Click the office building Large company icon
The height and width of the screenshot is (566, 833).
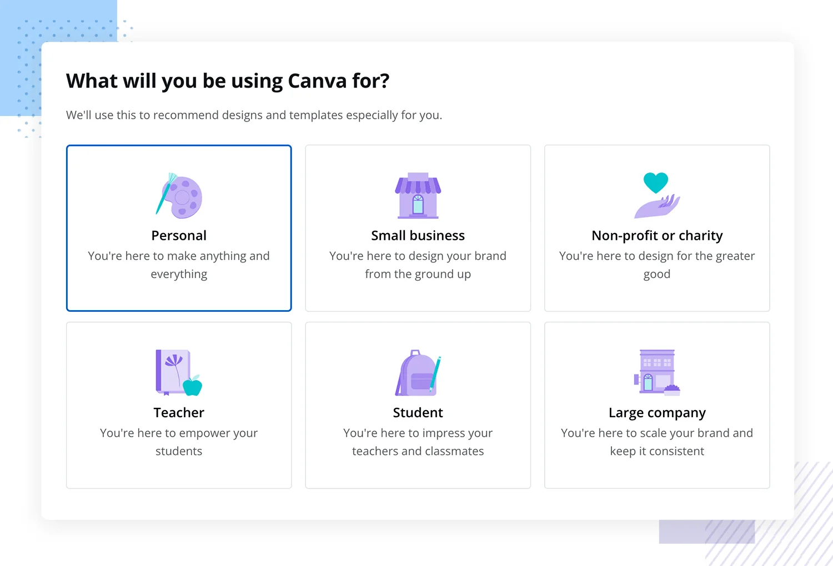tap(657, 372)
